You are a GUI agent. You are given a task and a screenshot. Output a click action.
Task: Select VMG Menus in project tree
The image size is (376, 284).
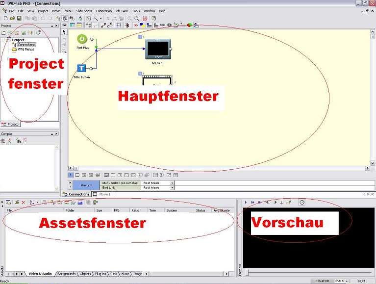click(x=25, y=49)
